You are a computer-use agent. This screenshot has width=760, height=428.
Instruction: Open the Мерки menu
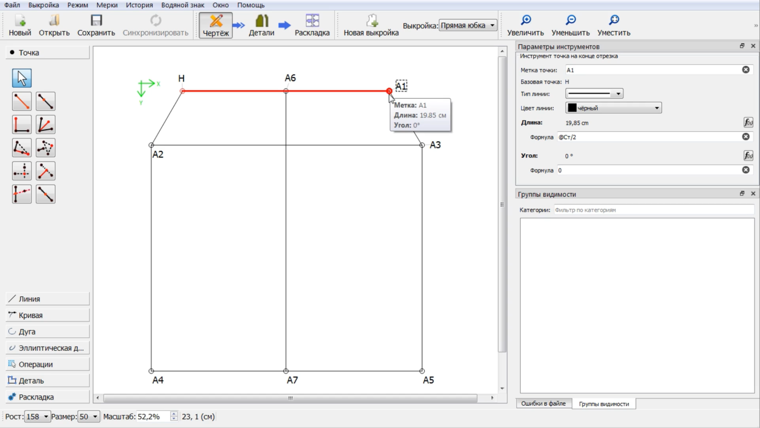tap(107, 5)
